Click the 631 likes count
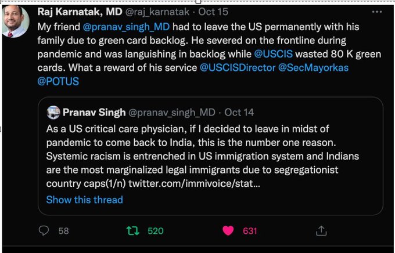 click(x=250, y=230)
